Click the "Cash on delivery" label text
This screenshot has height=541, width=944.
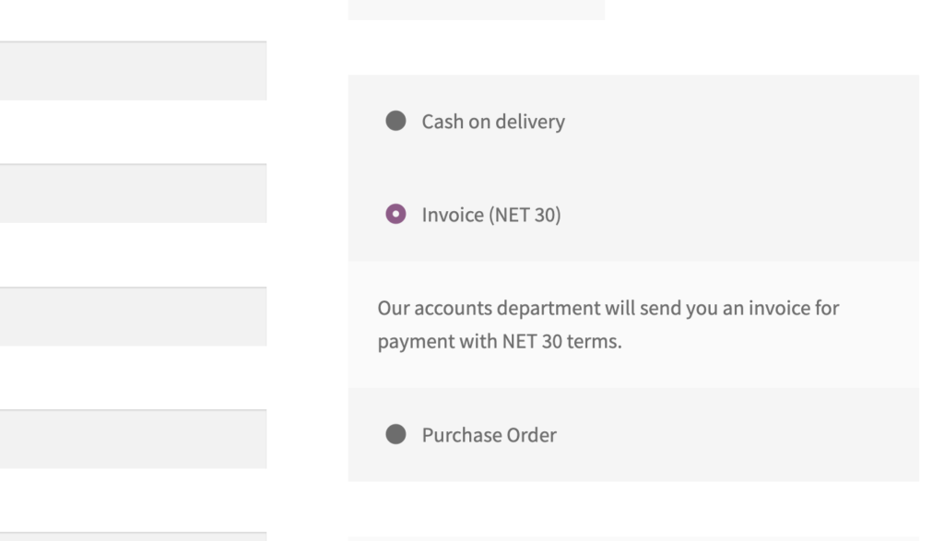click(493, 122)
